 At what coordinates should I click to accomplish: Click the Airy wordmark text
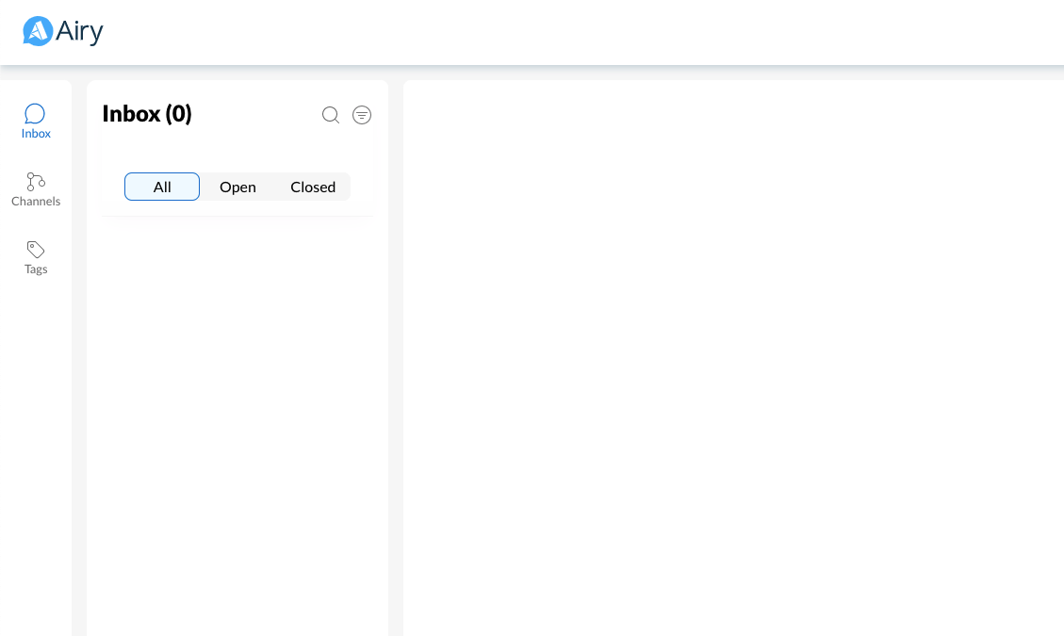(79, 32)
